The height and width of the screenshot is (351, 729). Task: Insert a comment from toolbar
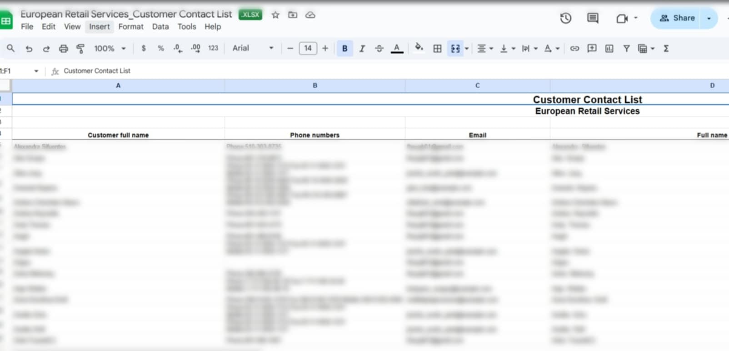point(592,48)
